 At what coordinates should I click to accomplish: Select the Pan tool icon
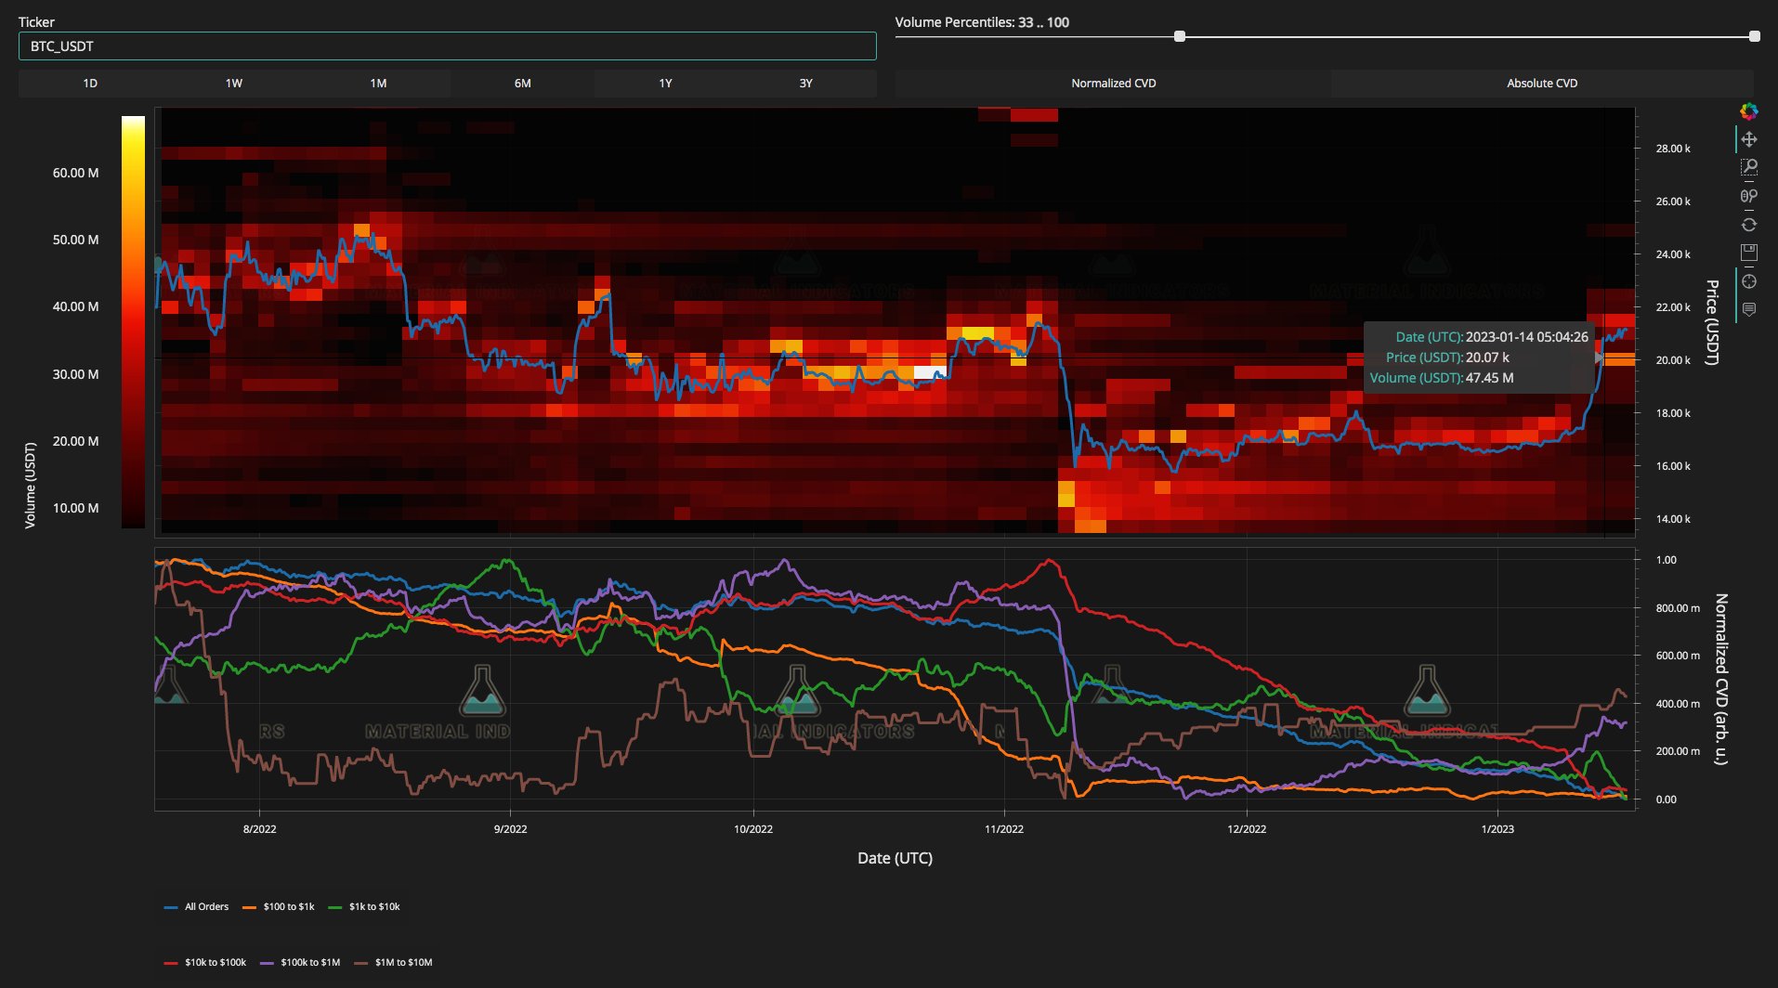1750,140
